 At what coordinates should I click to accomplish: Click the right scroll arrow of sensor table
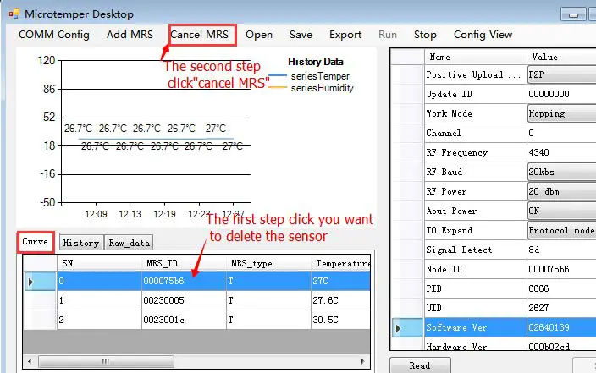[362, 361]
